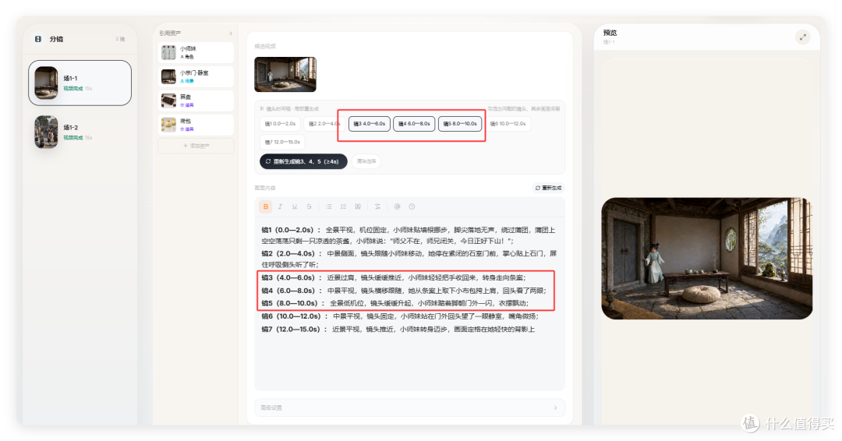Click the 镜1 (0.0—2.0s) script line
The height and width of the screenshot is (441, 842).
click(x=409, y=235)
